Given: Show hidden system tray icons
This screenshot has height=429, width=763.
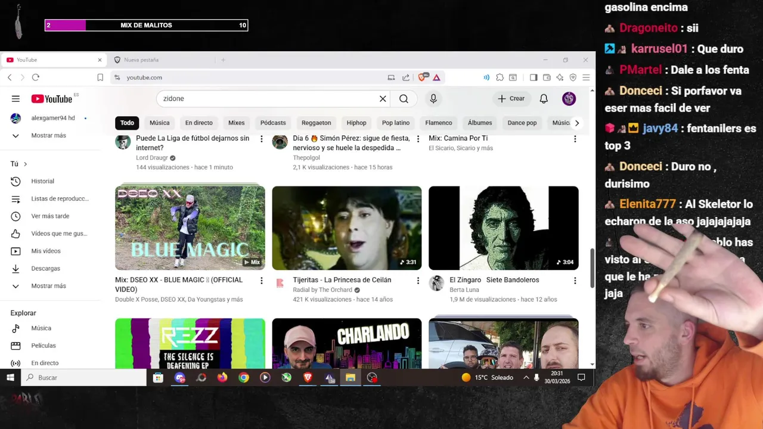Looking at the screenshot, I should [x=526, y=377].
